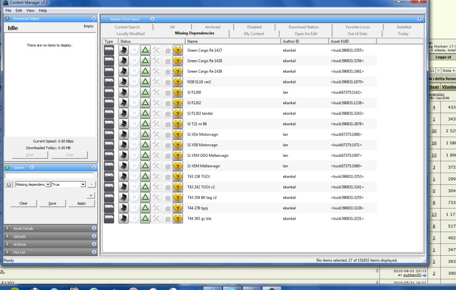This screenshot has height=290, width=456.
Task: Open the File menu
Action: click(8, 11)
